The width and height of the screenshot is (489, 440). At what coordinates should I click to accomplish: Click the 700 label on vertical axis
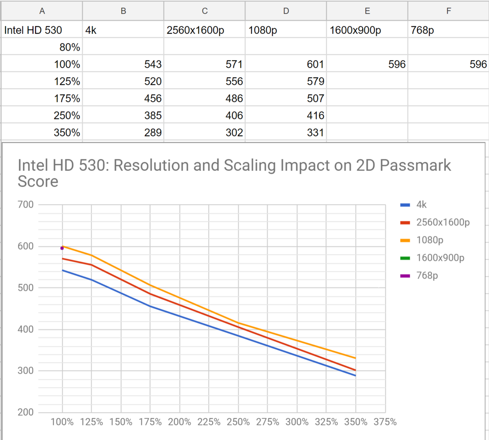(x=25, y=205)
